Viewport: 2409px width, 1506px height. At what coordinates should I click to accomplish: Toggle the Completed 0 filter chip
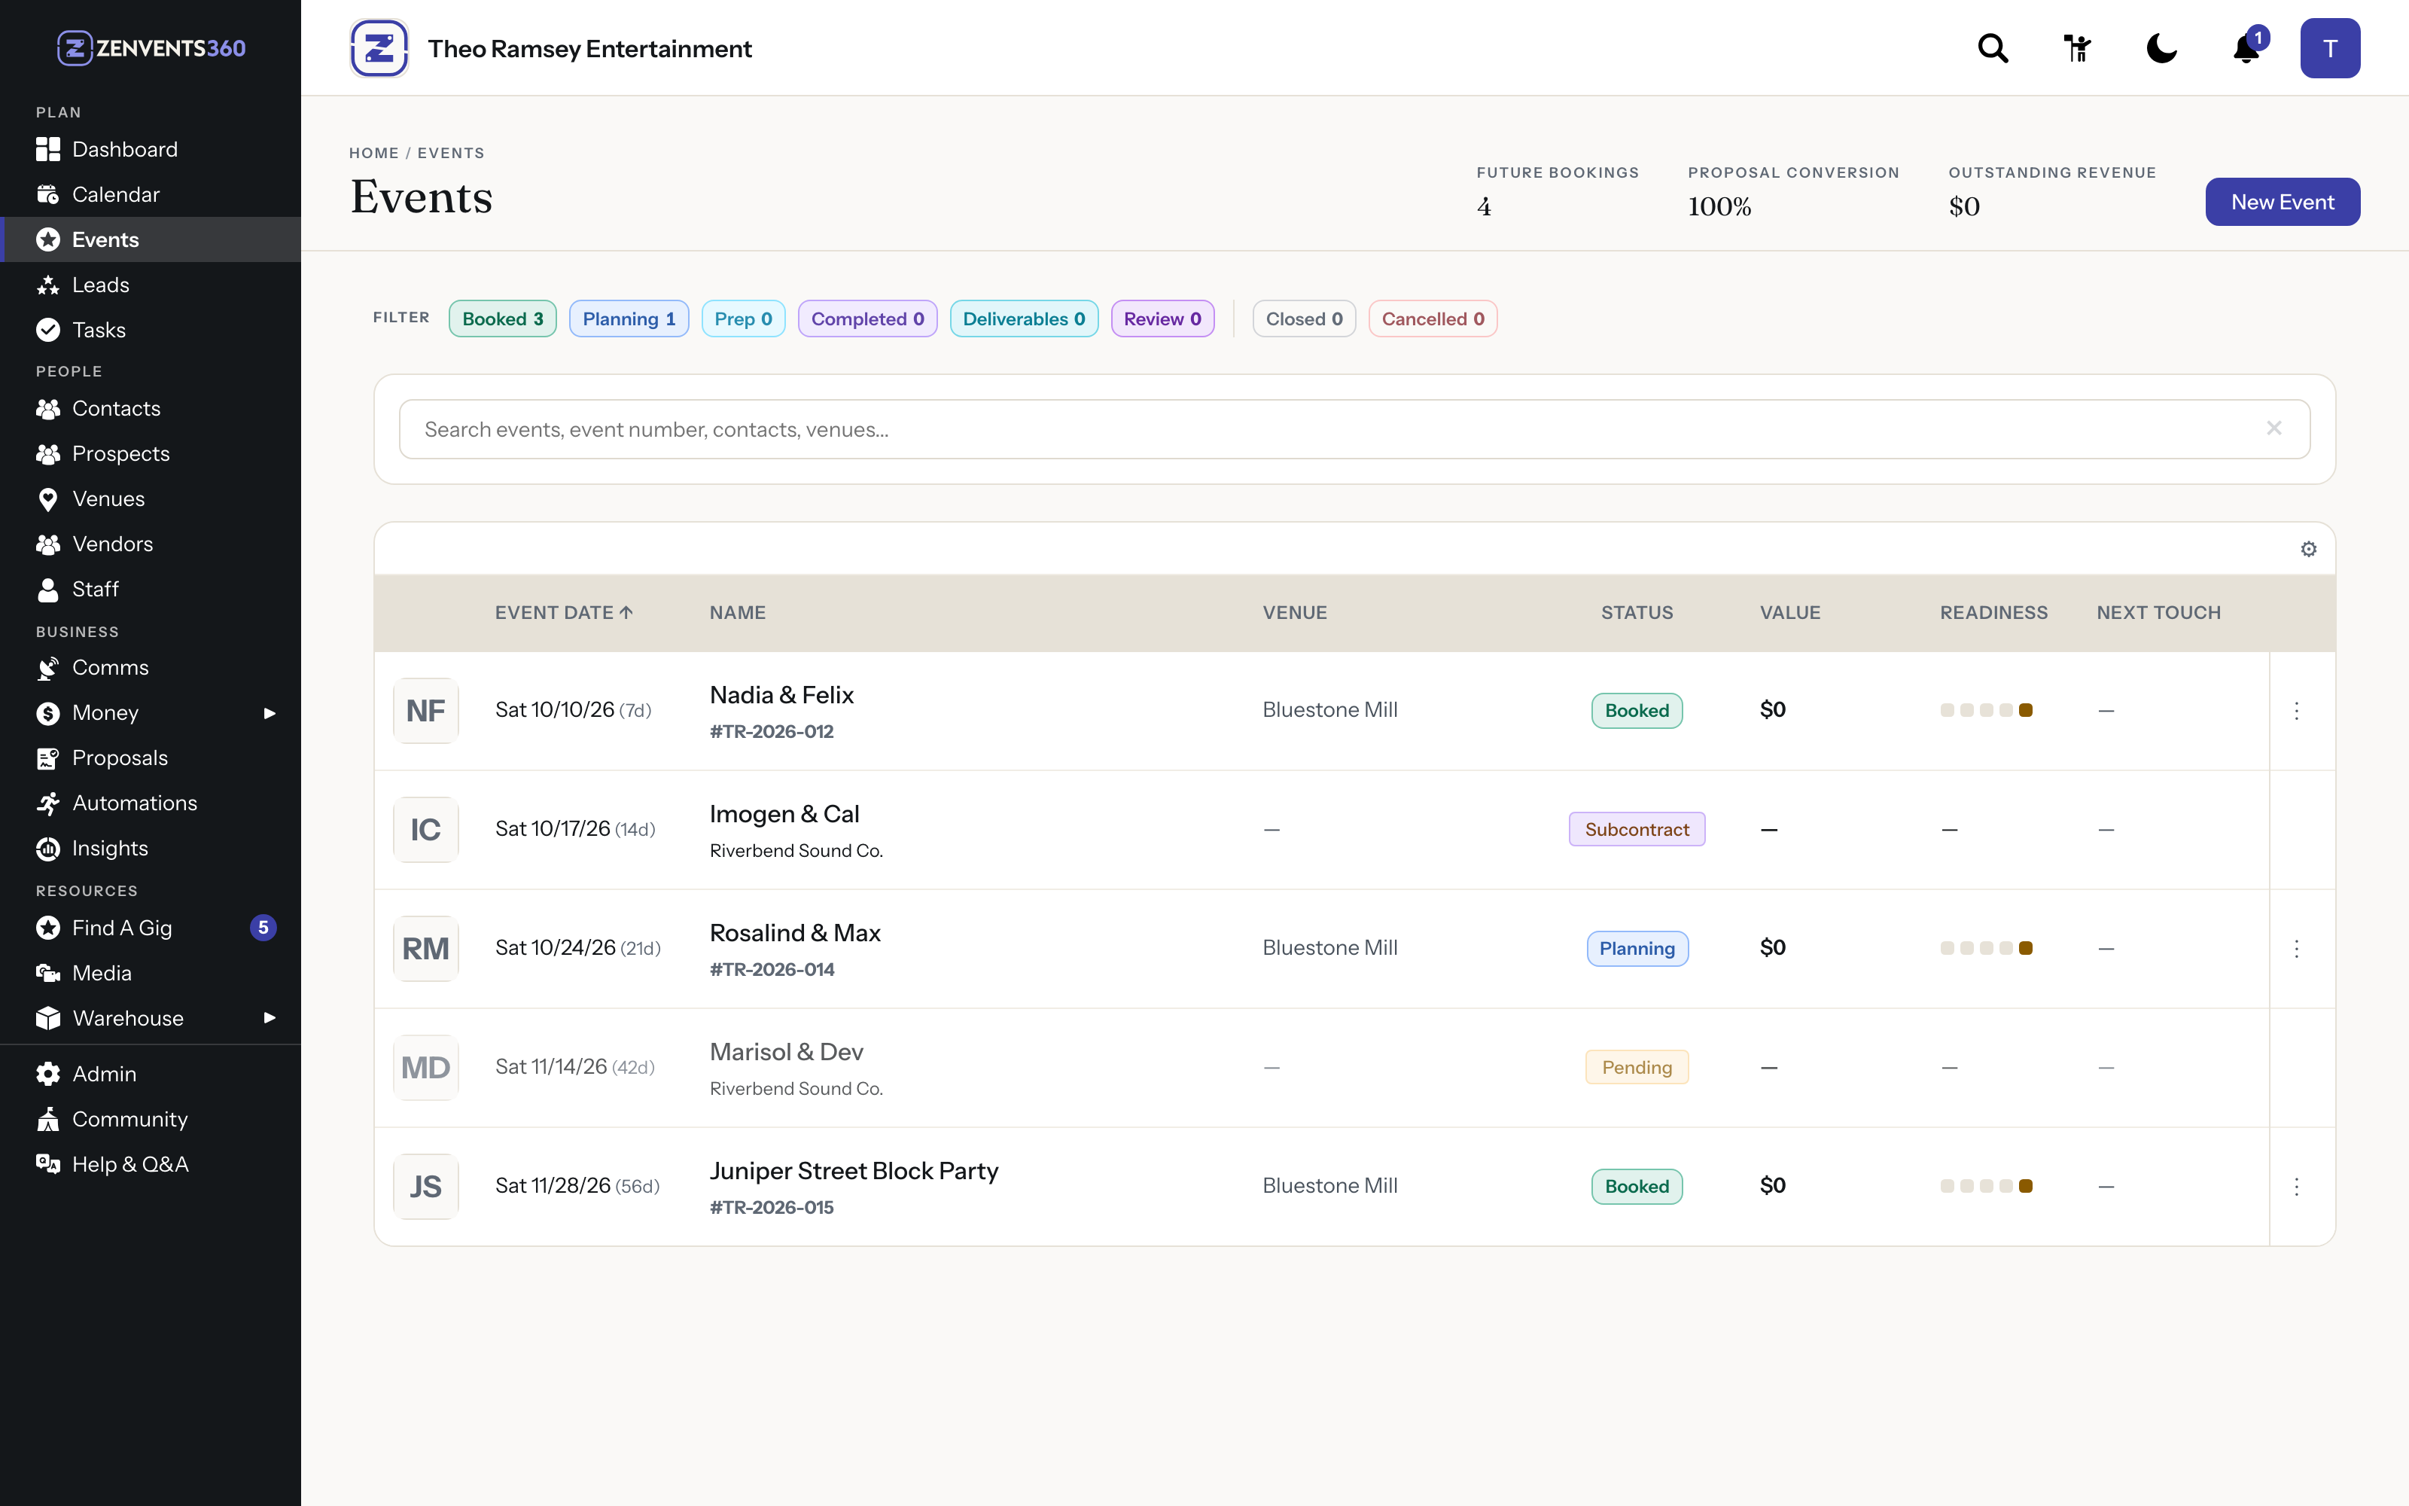point(868,319)
